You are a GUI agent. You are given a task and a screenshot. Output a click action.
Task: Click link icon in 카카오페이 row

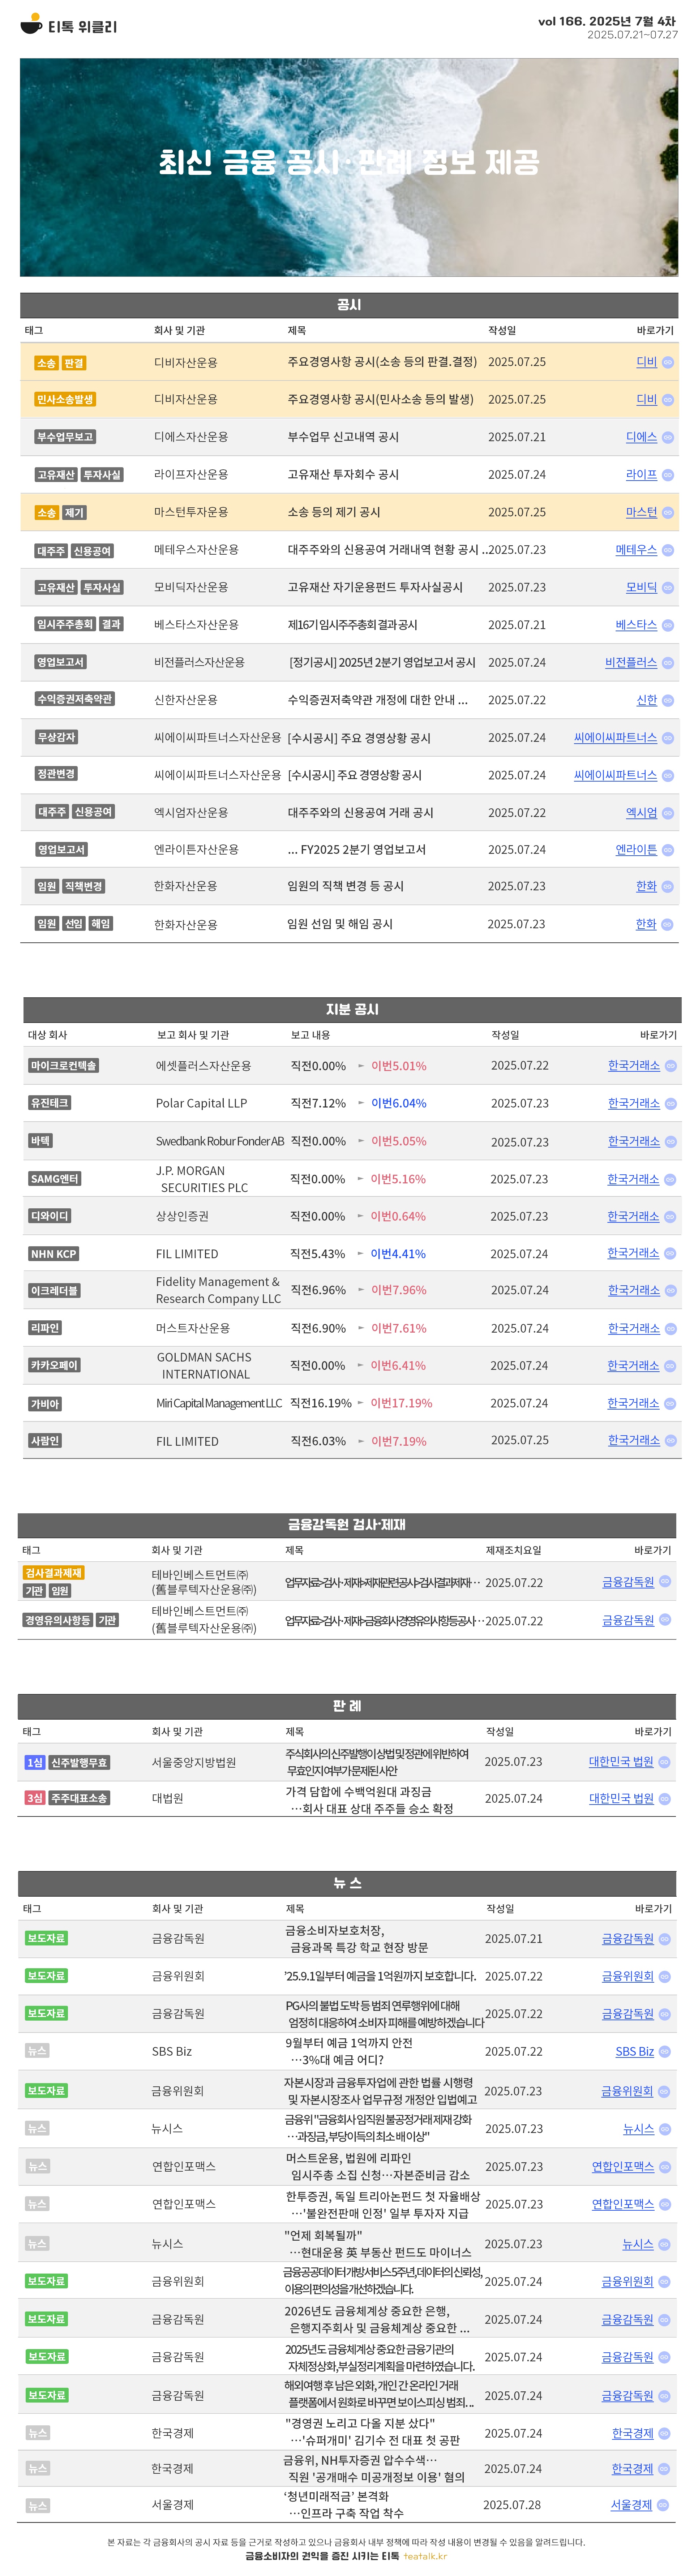(670, 1365)
